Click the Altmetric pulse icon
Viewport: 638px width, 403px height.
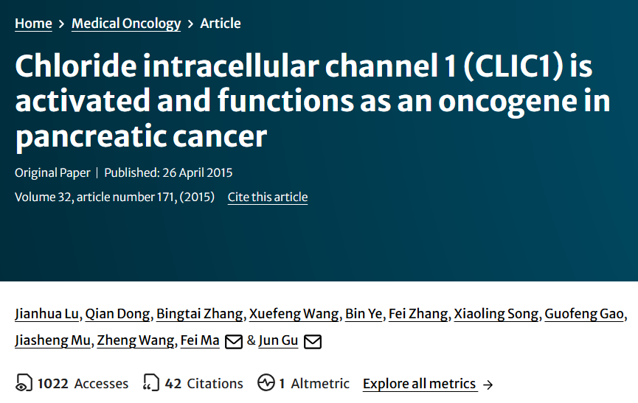click(x=266, y=382)
